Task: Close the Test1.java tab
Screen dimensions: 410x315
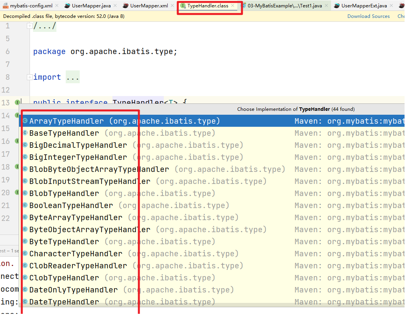Action: tap(326, 5)
